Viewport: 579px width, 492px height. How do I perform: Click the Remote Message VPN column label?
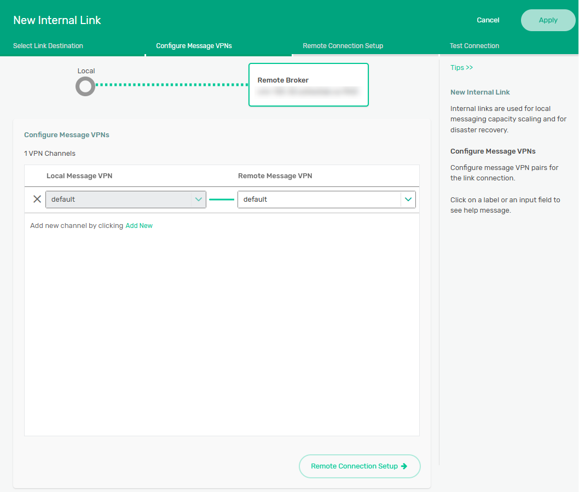275,176
